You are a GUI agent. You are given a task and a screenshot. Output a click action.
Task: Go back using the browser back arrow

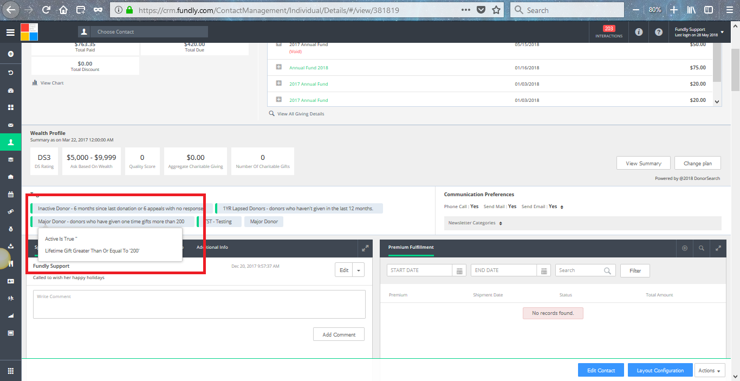coord(11,10)
